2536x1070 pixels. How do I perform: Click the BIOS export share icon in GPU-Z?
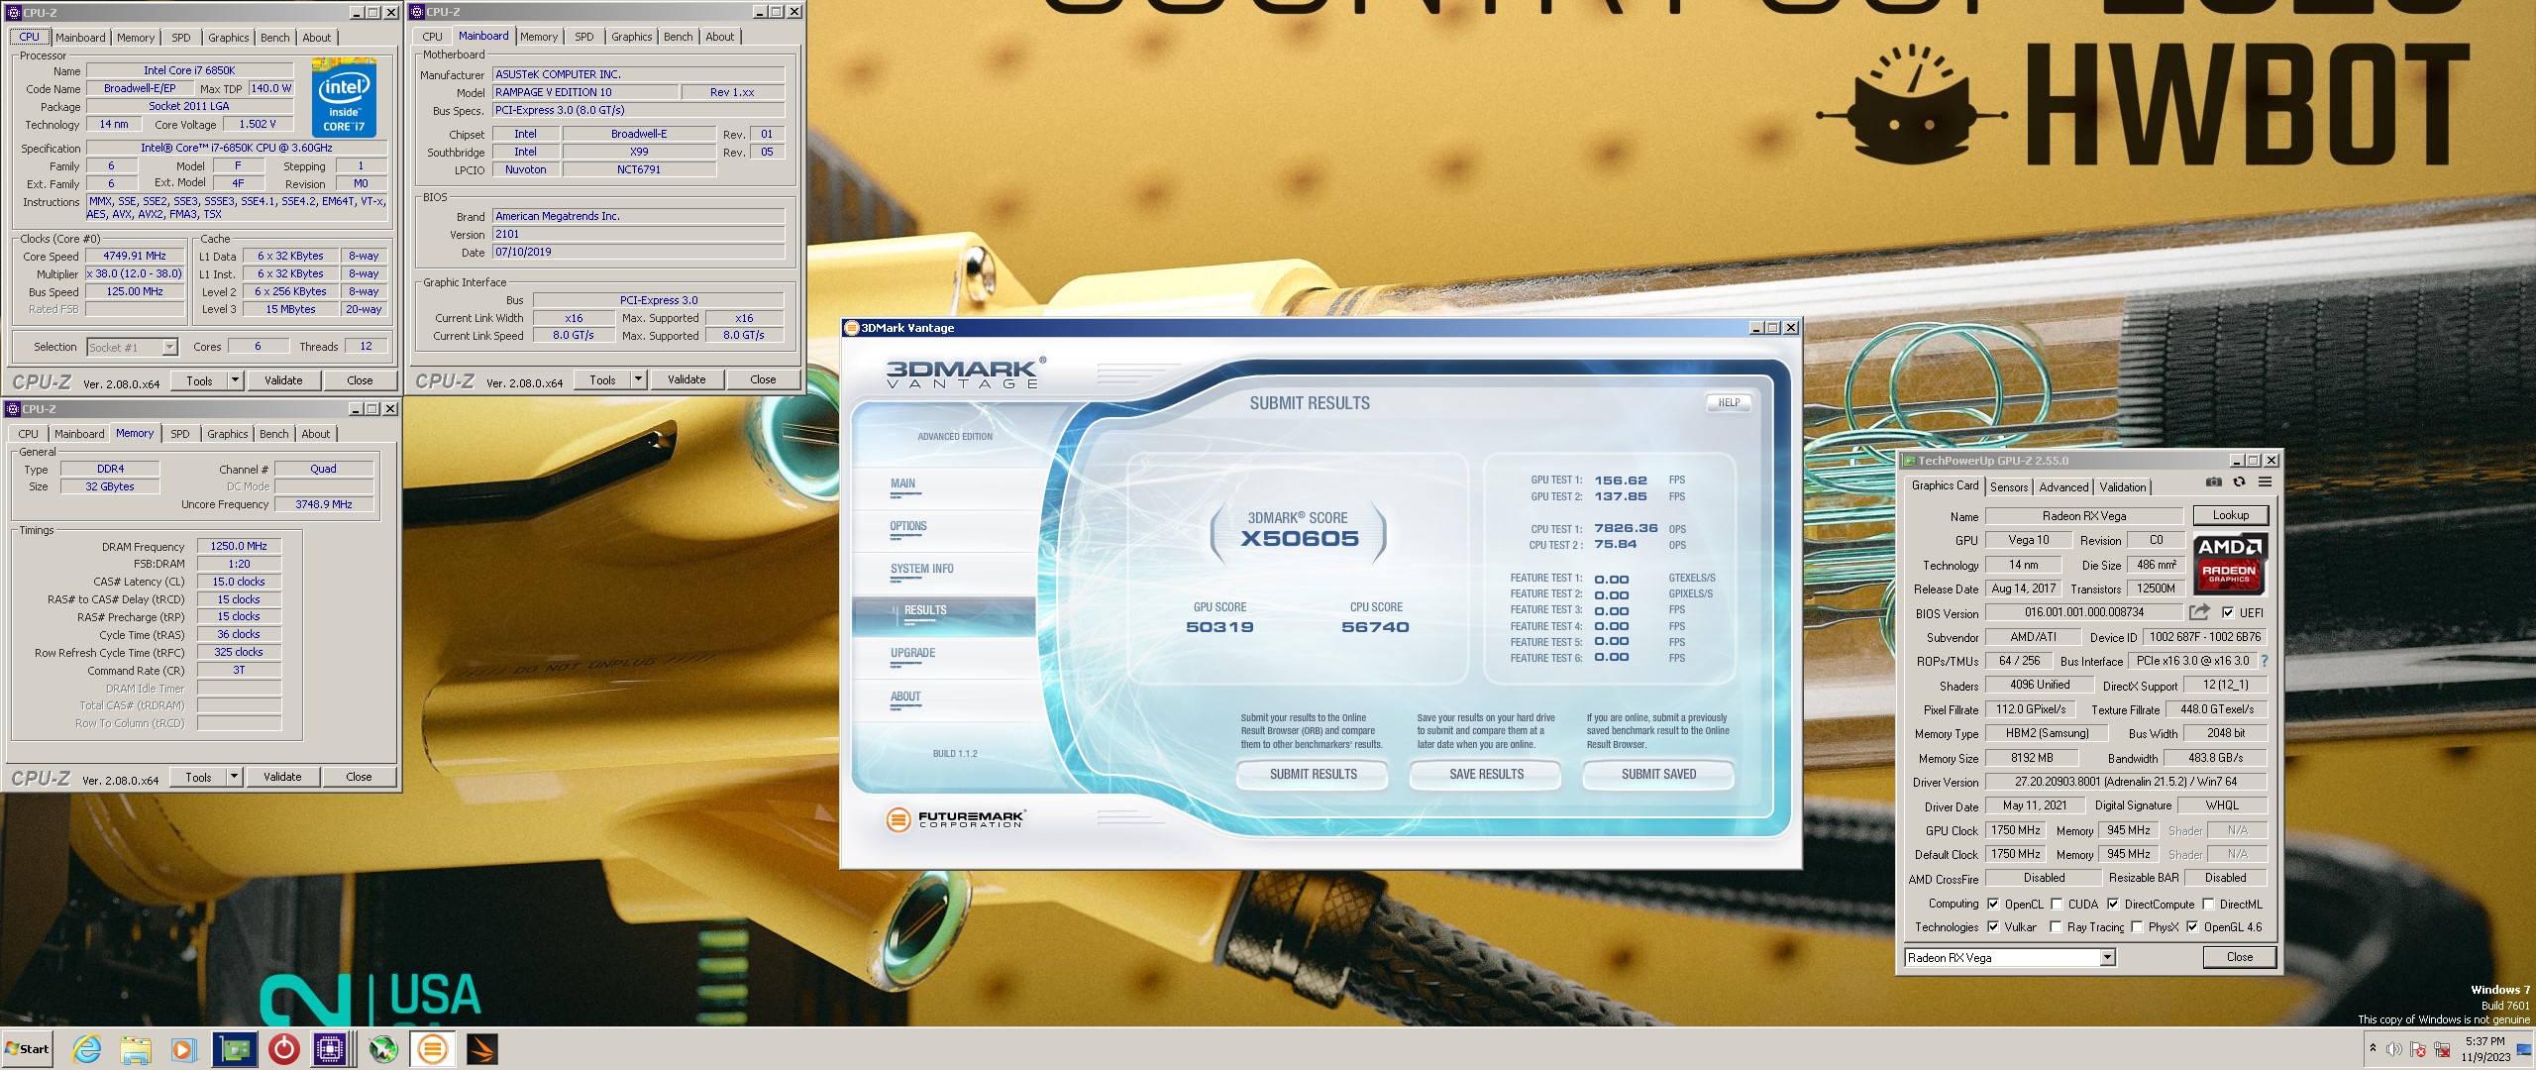(x=2199, y=612)
